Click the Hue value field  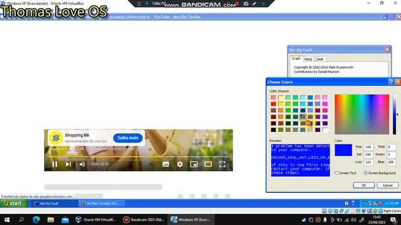pyautogui.click(x=368, y=147)
